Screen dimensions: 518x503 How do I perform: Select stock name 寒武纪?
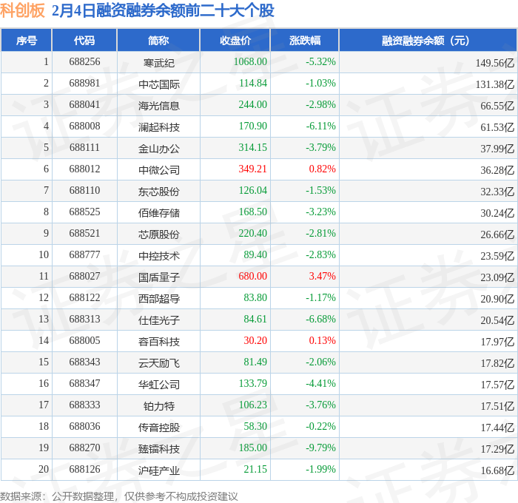pos(159,63)
